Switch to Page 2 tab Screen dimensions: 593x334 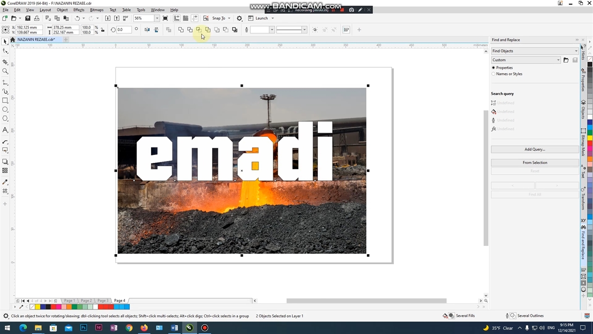pyautogui.click(x=86, y=301)
